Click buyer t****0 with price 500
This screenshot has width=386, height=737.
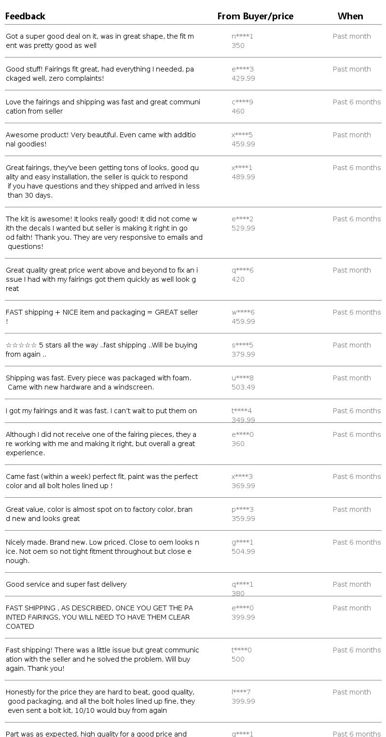pos(241,654)
